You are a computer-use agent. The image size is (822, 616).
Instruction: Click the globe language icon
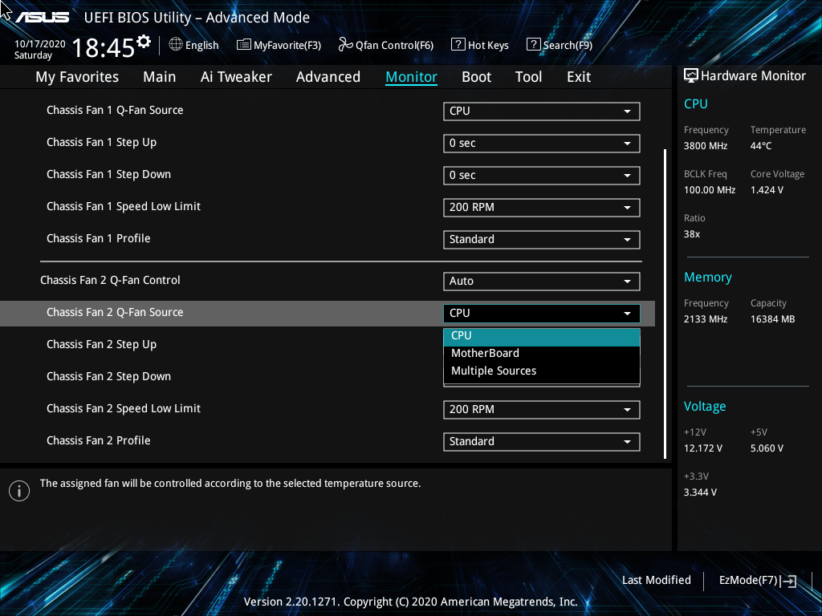click(x=176, y=45)
